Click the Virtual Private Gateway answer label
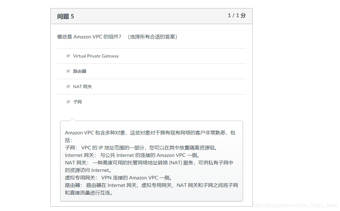This screenshot has width=340, height=211. click(x=96, y=56)
